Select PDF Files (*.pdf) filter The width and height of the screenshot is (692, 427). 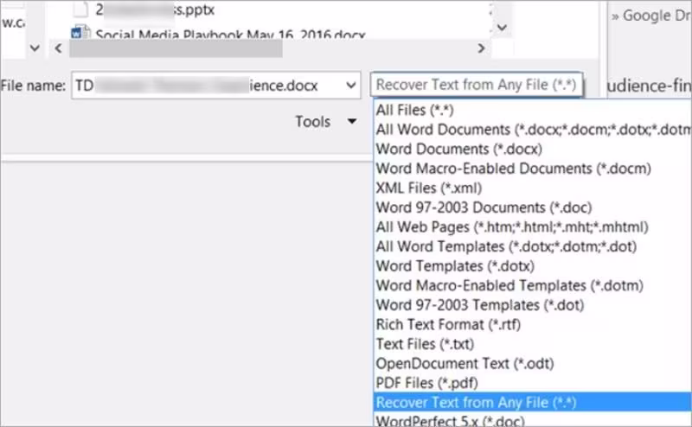[532, 382]
